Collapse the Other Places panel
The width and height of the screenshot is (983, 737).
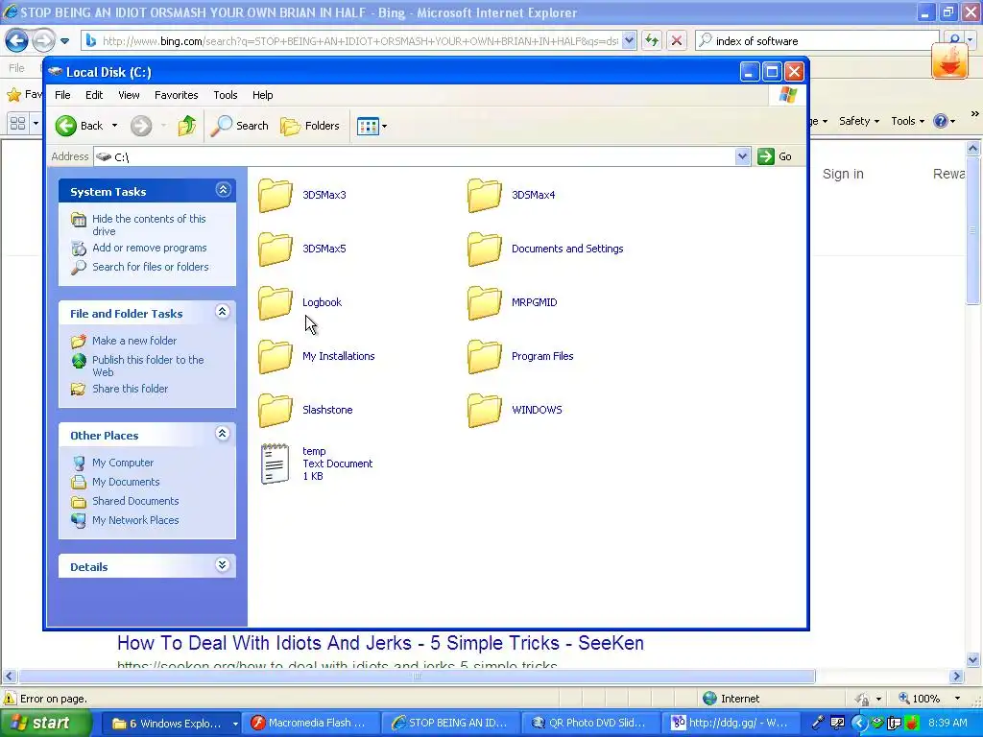[x=223, y=433]
